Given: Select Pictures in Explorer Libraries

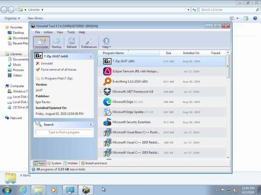Looking at the screenshot, I should (x=16, y=70).
